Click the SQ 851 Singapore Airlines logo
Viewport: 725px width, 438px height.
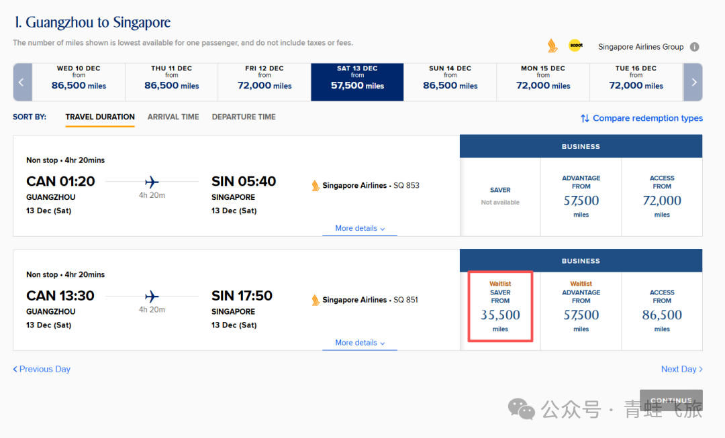[x=316, y=300]
